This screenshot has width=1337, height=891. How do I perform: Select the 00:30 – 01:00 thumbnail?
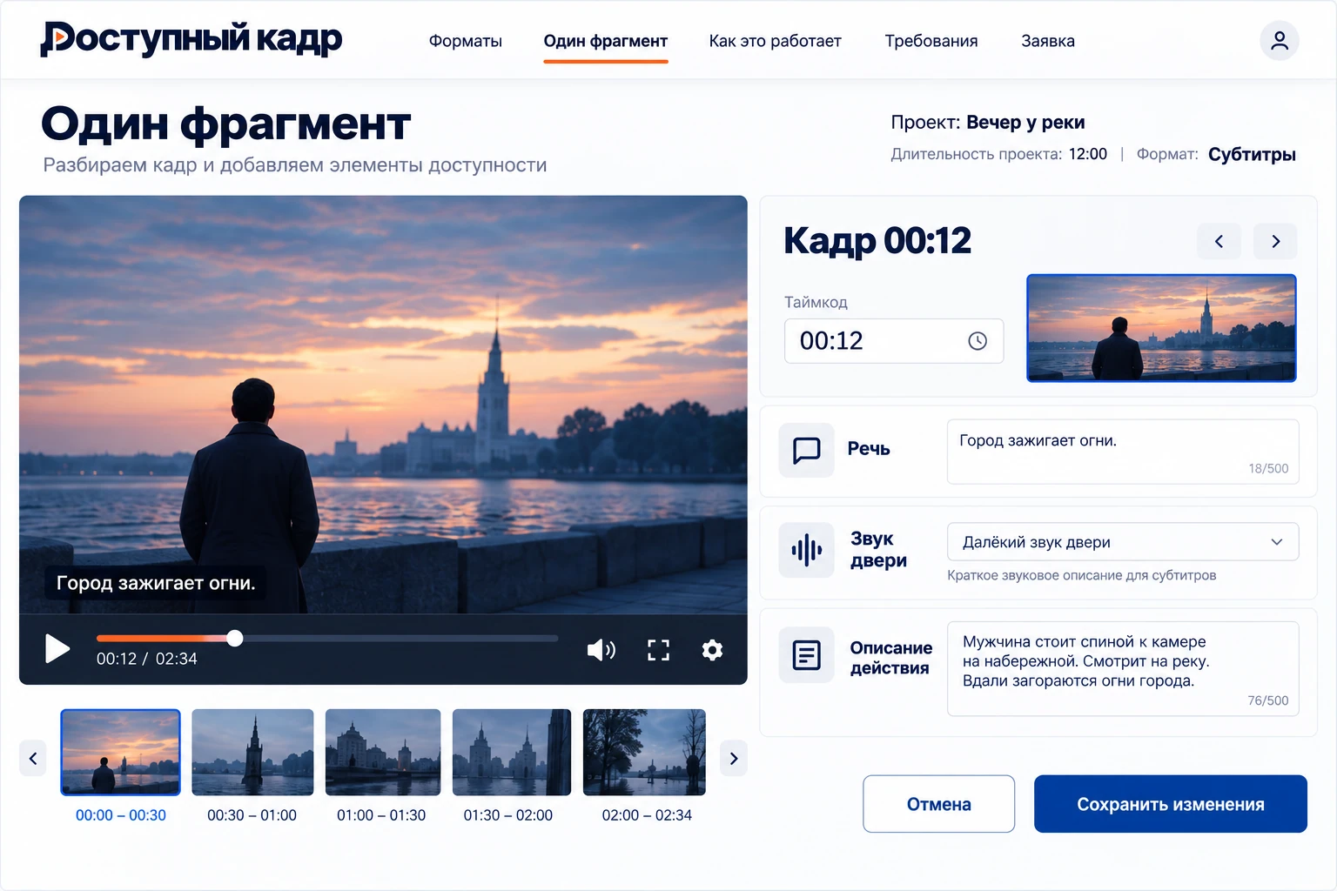tap(252, 753)
